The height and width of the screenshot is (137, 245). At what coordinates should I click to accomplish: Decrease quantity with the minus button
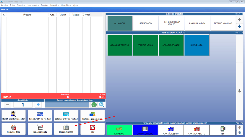[7, 105]
